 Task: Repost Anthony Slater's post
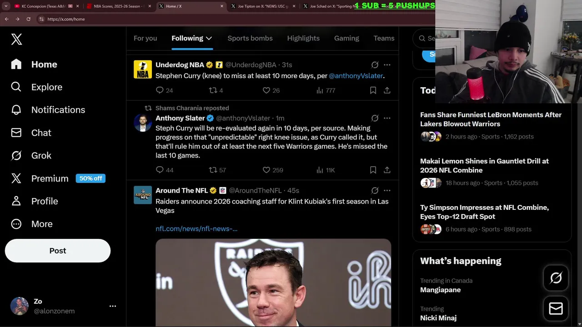[x=213, y=170]
